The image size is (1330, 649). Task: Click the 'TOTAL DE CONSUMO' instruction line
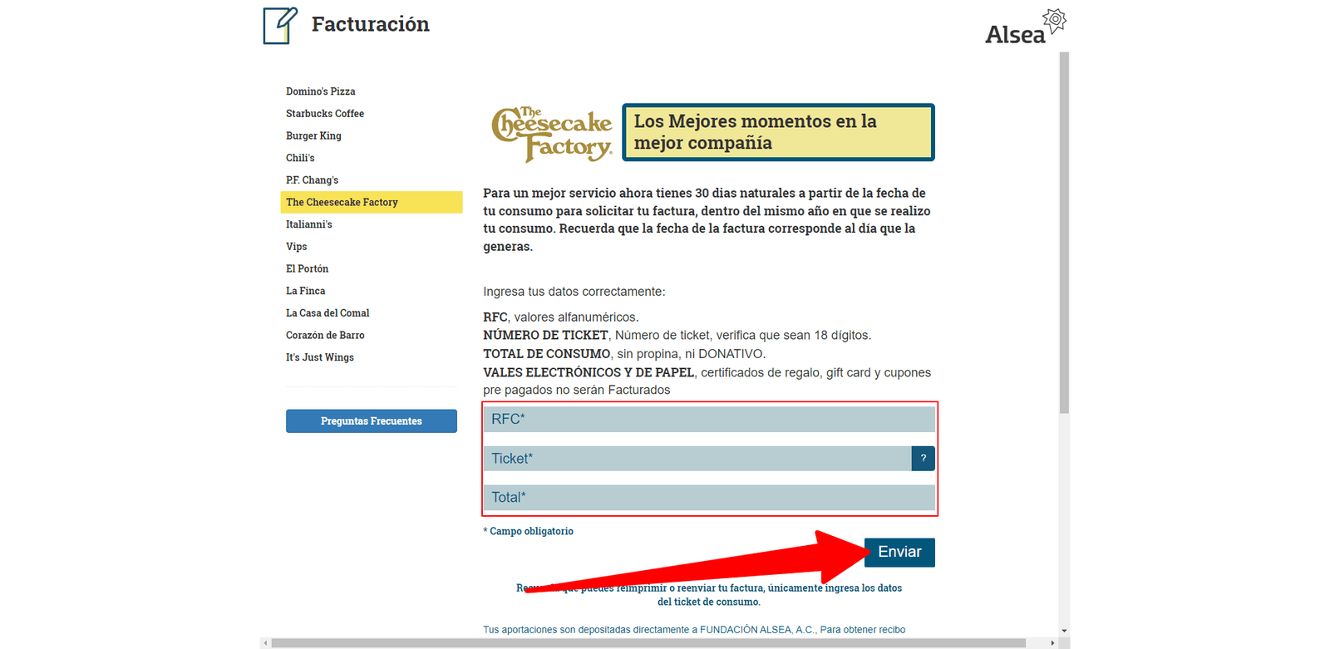pyautogui.click(x=624, y=354)
